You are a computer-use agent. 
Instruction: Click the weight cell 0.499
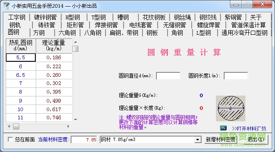pyautogui.click(x=54, y=101)
